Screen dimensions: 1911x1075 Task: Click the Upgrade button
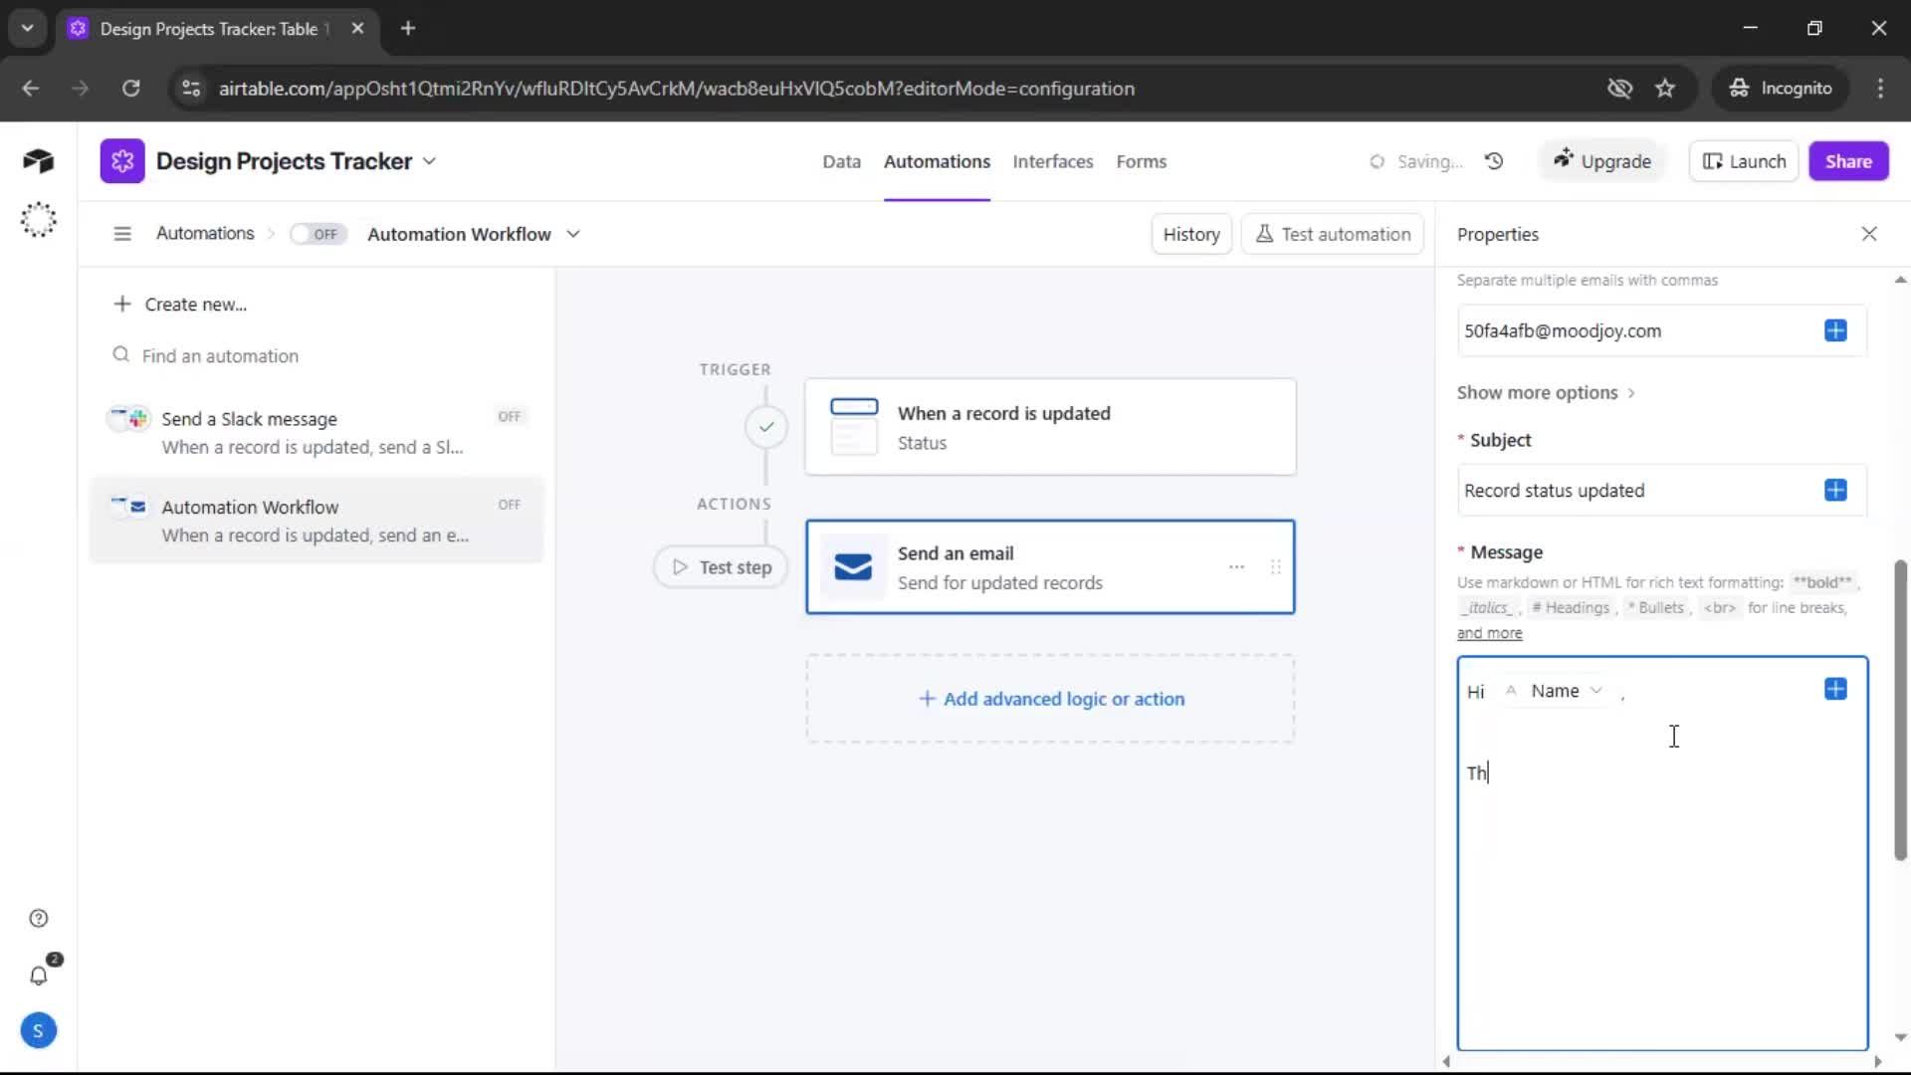point(1602,161)
